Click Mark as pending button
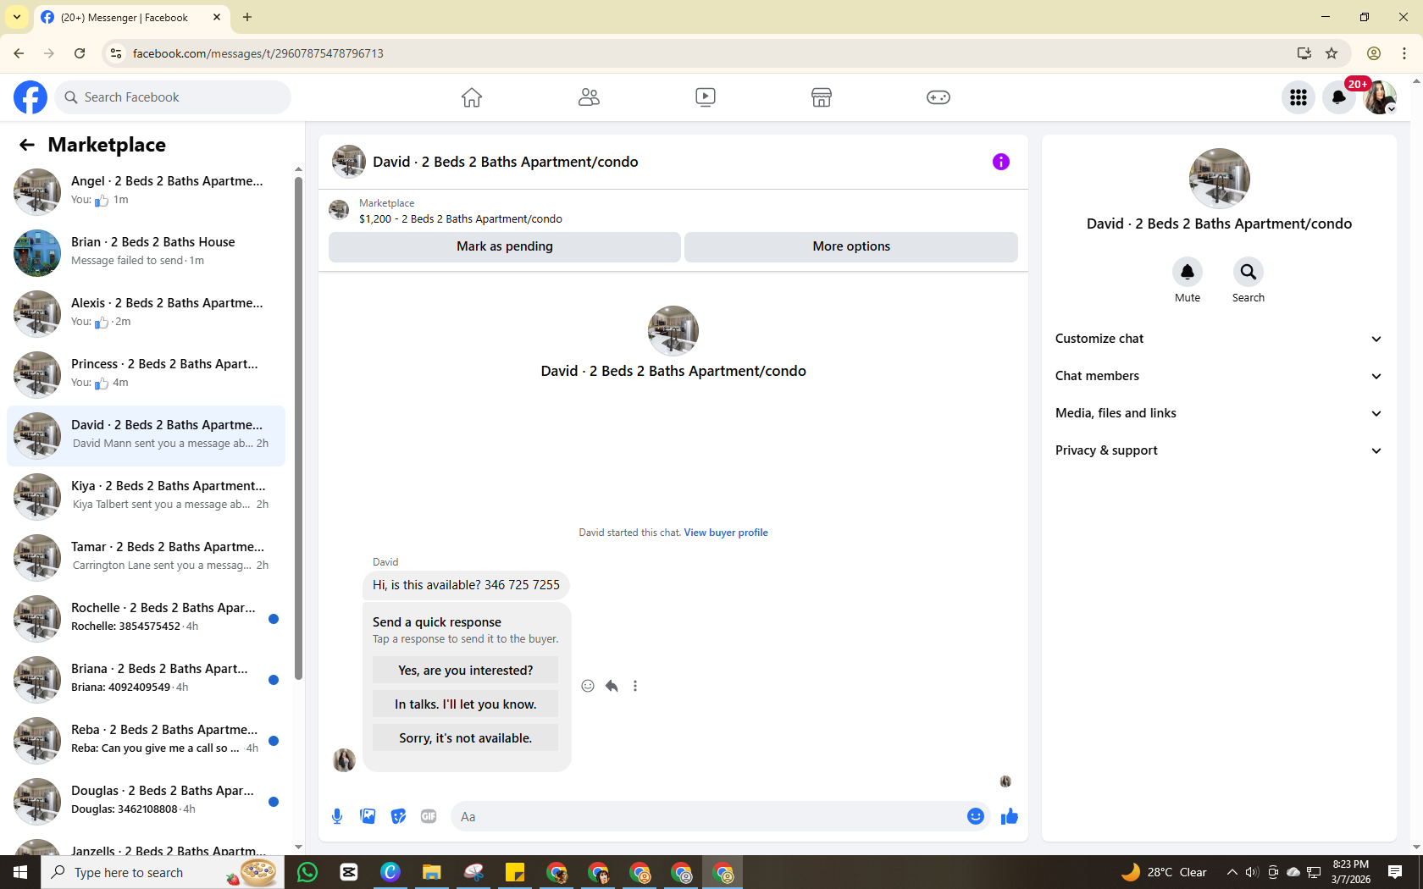The width and height of the screenshot is (1423, 889). [x=505, y=246]
